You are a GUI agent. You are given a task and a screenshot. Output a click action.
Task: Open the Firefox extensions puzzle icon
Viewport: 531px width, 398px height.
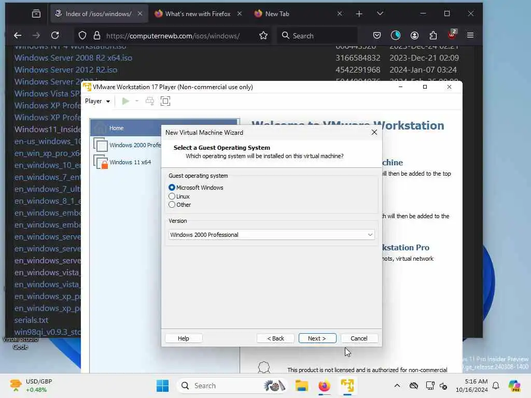point(433,36)
